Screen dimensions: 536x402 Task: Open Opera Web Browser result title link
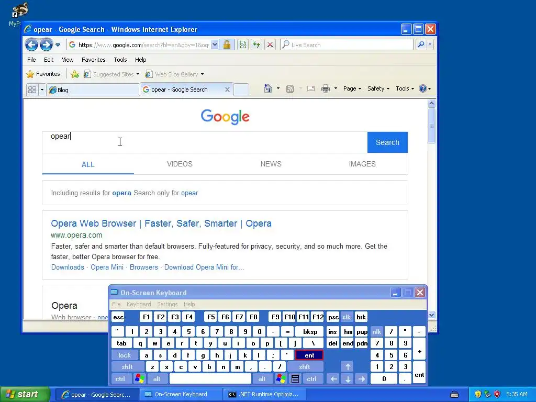(x=161, y=223)
